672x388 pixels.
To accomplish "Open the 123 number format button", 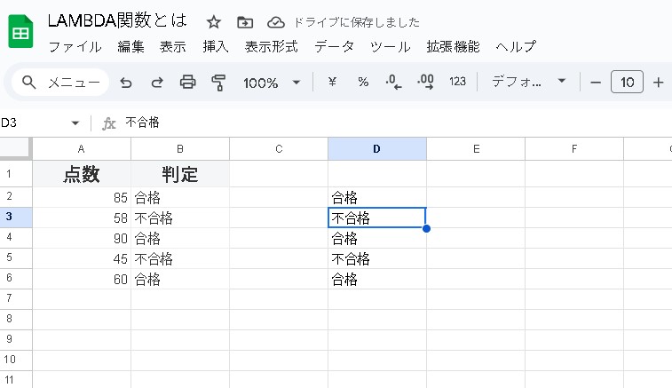I will (x=457, y=83).
